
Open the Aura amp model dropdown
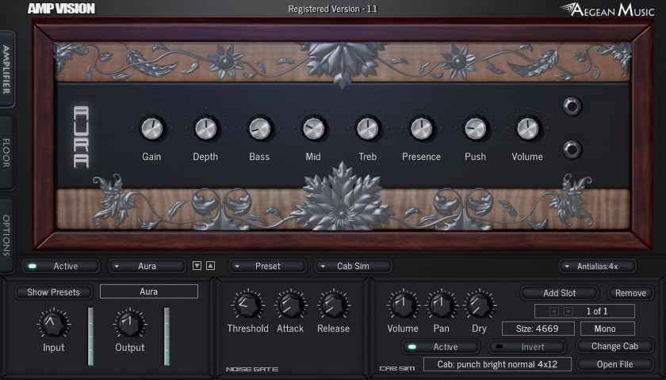[147, 266]
